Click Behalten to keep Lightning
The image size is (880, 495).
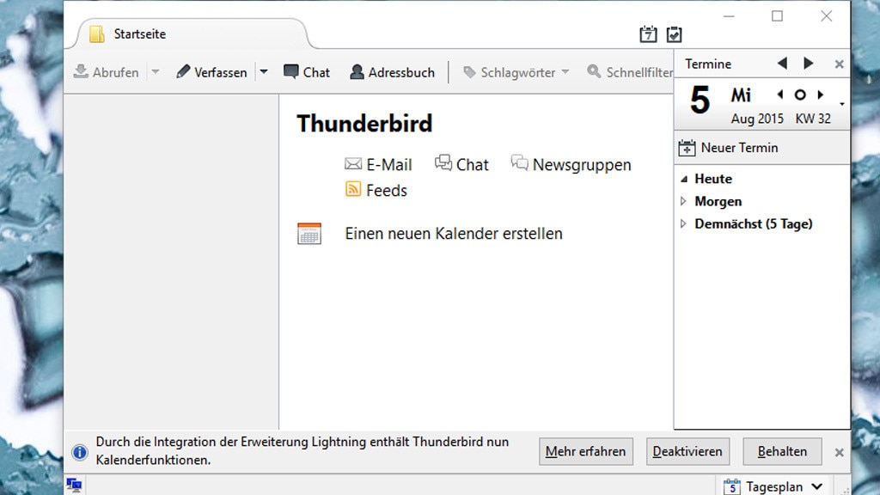(x=782, y=451)
